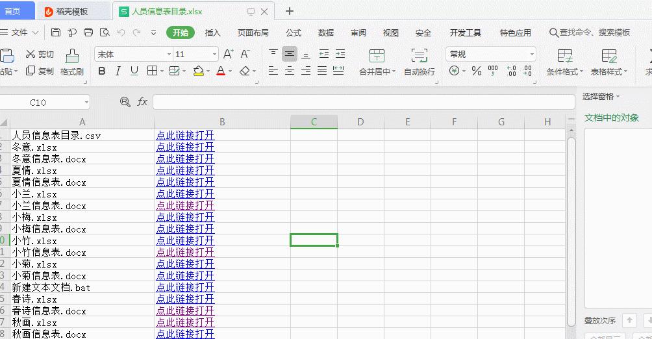This screenshot has width=652, height=339.
Task: Open the font name dropdown 宋体
Action: [x=169, y=55]
